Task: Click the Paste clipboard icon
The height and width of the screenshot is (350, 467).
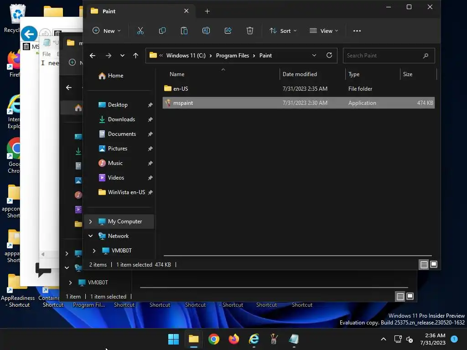Action: [x=184, y=31]
